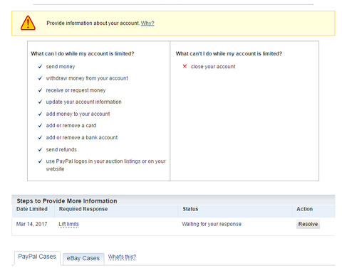Click the Date Limited column header
Image resolution: width=342 pixels, height=268 pixels.
(x=32, y=209)
